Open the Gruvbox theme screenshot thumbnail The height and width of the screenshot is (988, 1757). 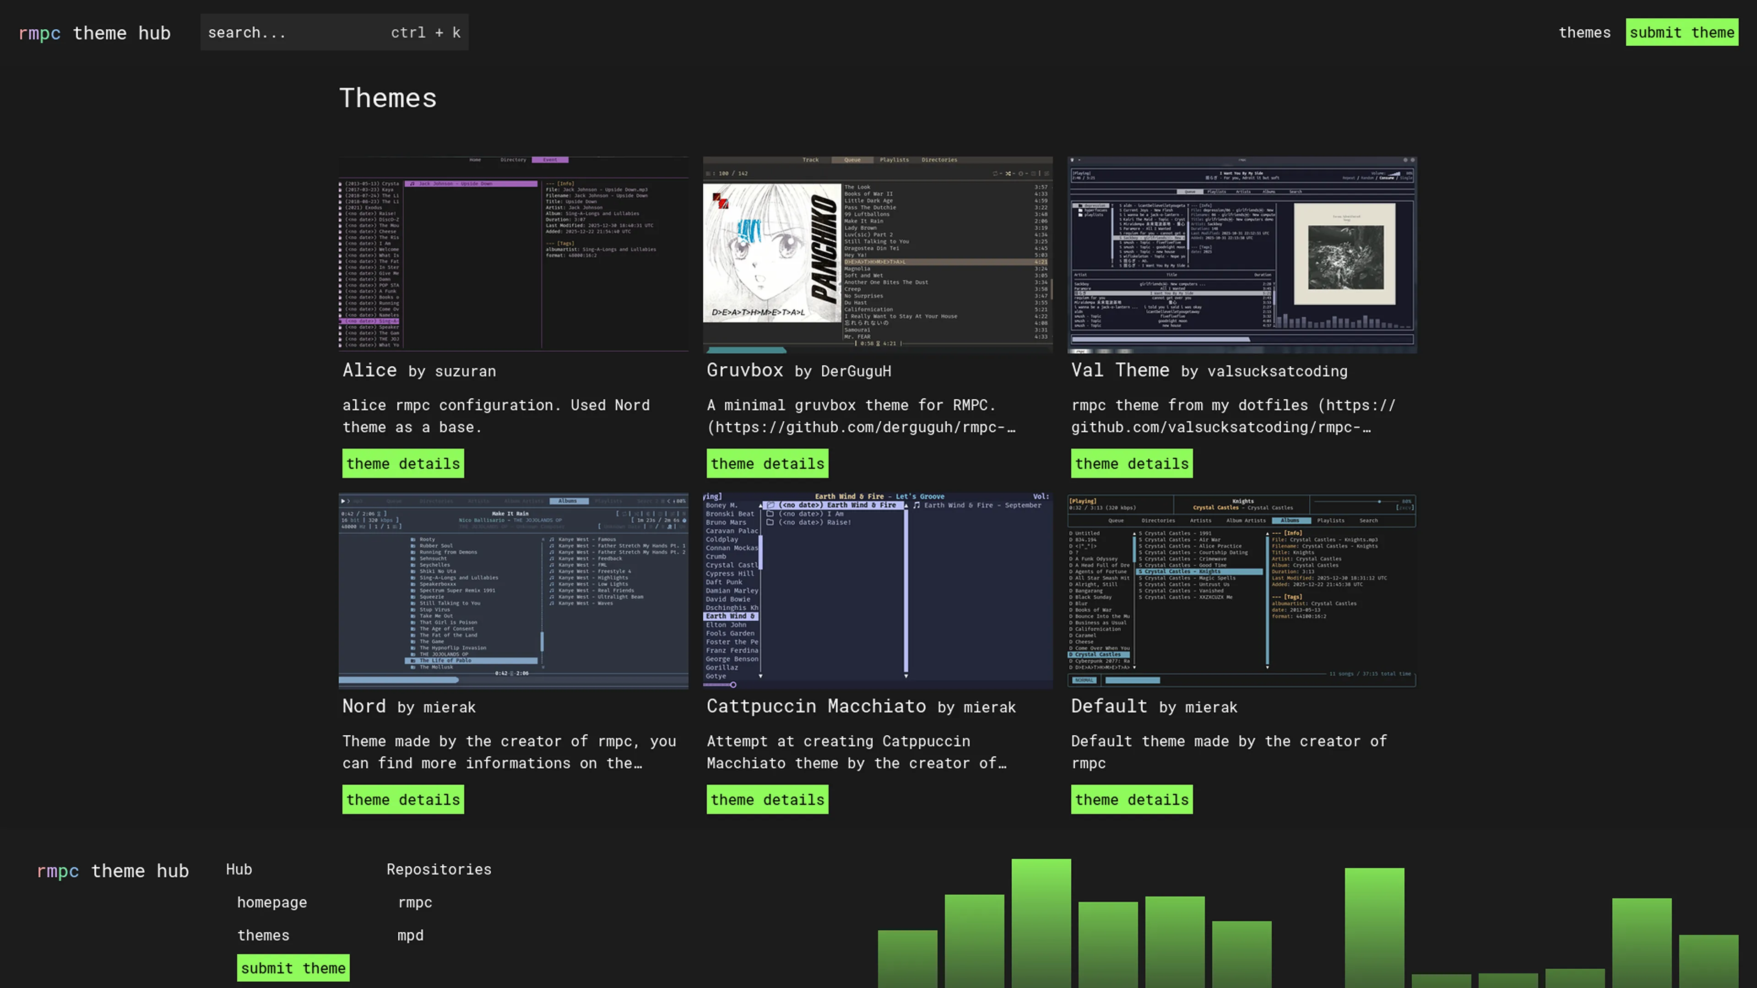877,255
